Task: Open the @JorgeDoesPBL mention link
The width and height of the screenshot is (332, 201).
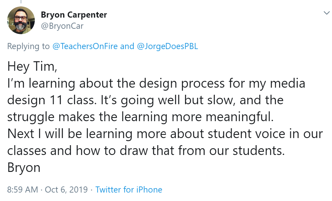Action: [167, 46]
